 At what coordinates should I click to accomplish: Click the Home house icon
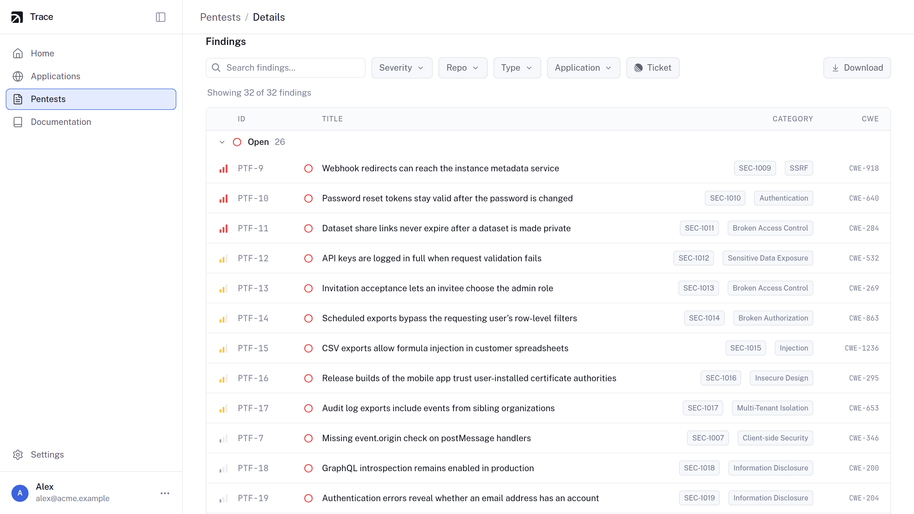pyautogui.click(x=18, y=53)
